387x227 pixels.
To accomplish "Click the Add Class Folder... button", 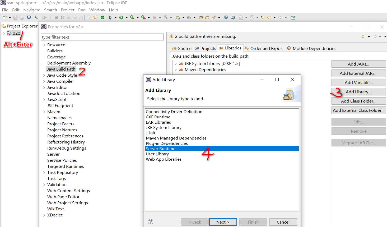I will click(358, 101).
